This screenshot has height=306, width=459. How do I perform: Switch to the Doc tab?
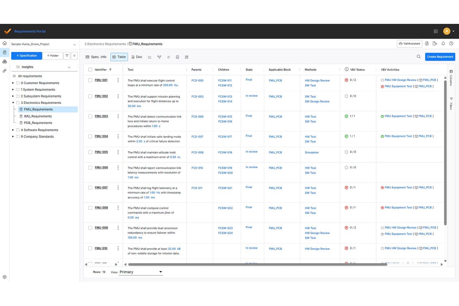[137, 57]
